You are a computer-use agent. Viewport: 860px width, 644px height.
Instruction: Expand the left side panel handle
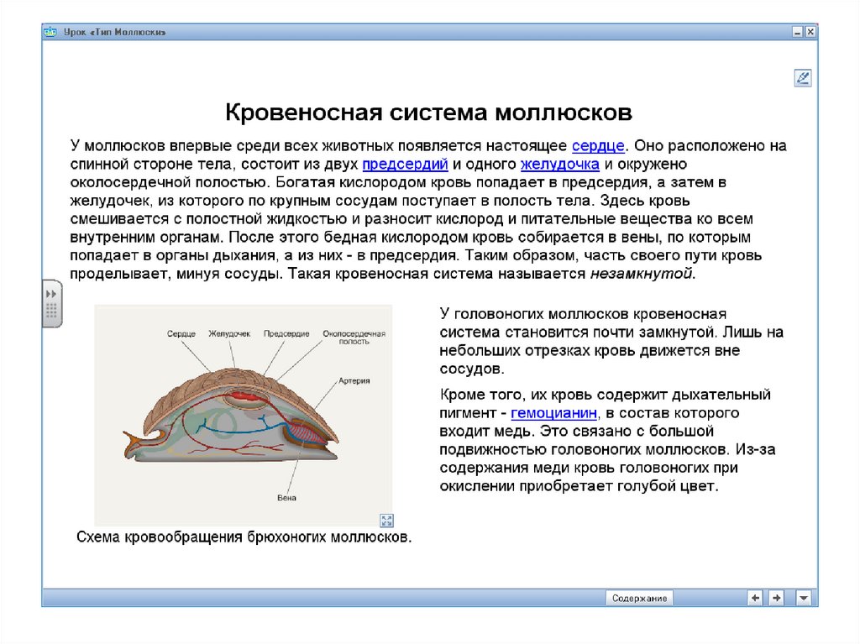point(51,303)
